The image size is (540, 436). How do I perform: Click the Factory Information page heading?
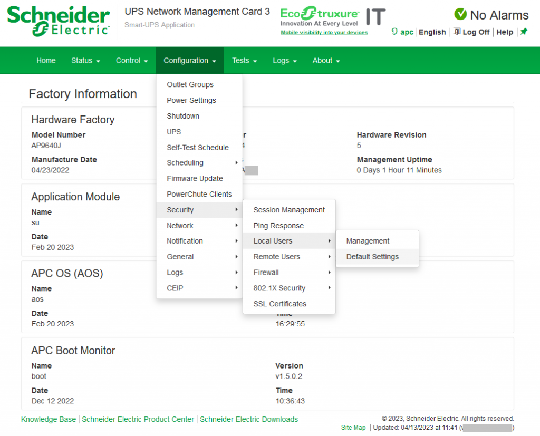click(83, 94)
